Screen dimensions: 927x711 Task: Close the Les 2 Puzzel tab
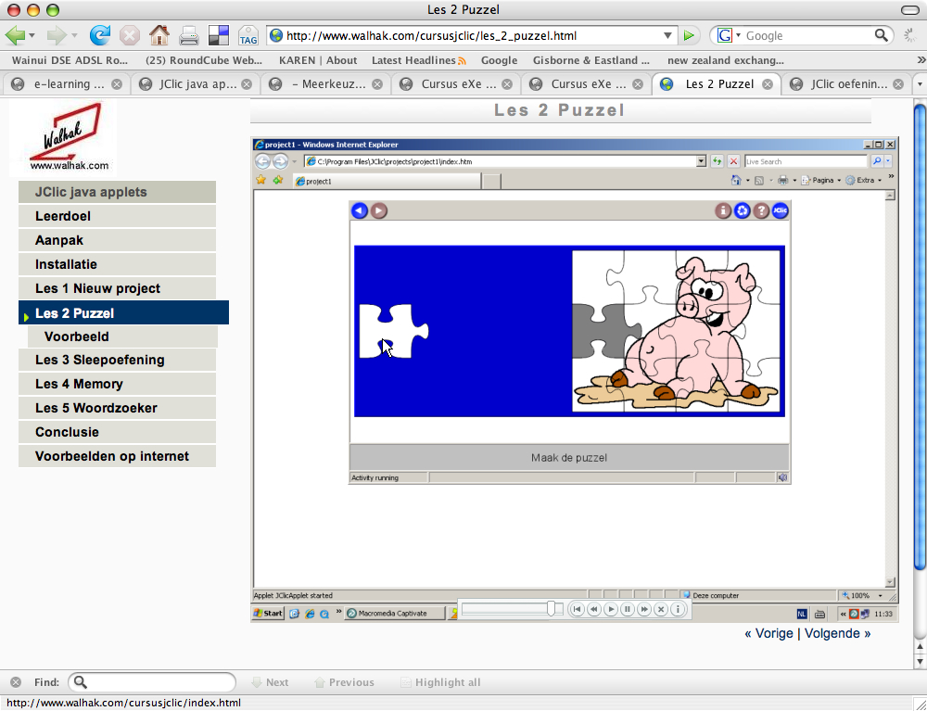(x=768, y=84)
